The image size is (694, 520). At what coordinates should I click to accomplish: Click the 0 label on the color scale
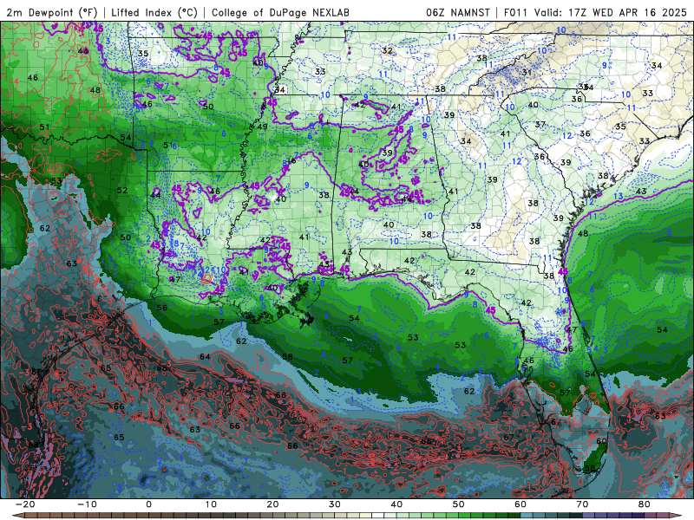click(x=148, y=504)
